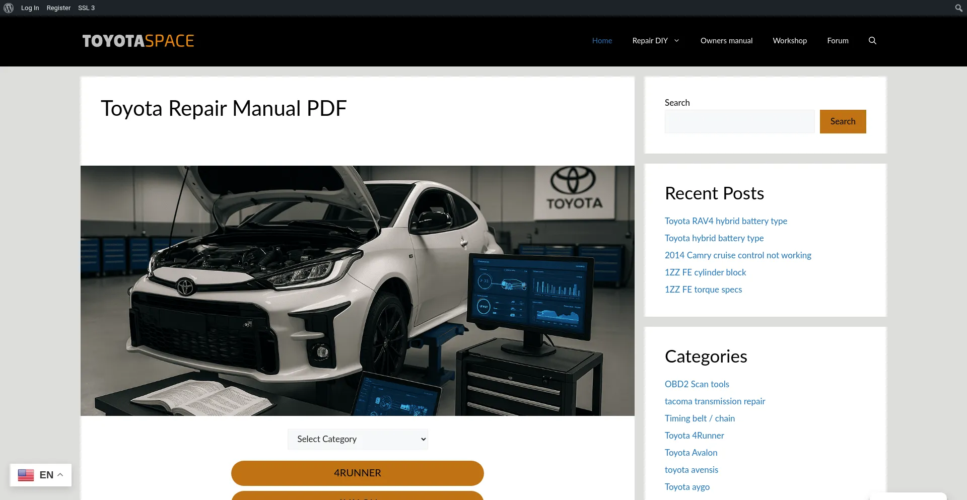The width and height of the screenshot is (967, 500).
Task: Click the orange Search button
Action: 843,121
